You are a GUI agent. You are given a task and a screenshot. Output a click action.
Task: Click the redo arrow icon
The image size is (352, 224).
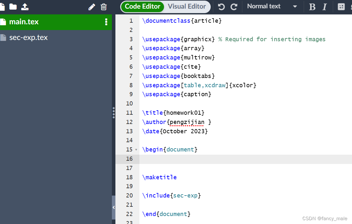click(x=234, y=7)
